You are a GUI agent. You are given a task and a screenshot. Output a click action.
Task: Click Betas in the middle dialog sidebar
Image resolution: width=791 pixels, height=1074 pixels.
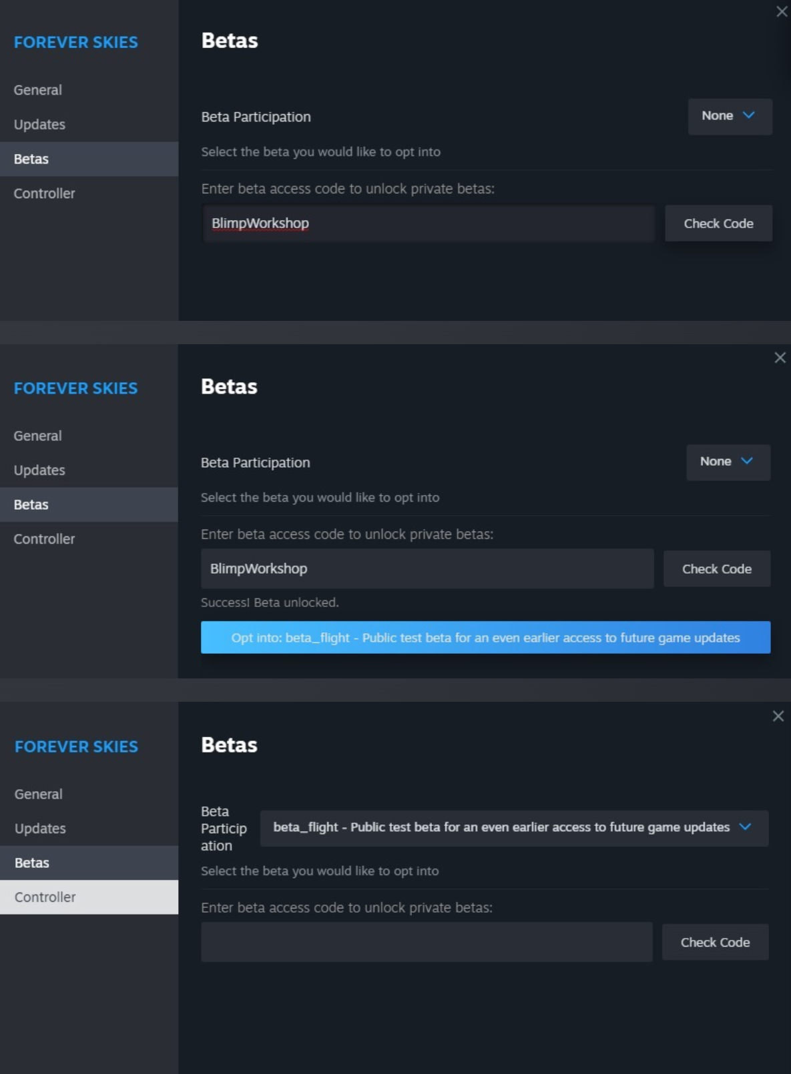[x=89, y=504]
